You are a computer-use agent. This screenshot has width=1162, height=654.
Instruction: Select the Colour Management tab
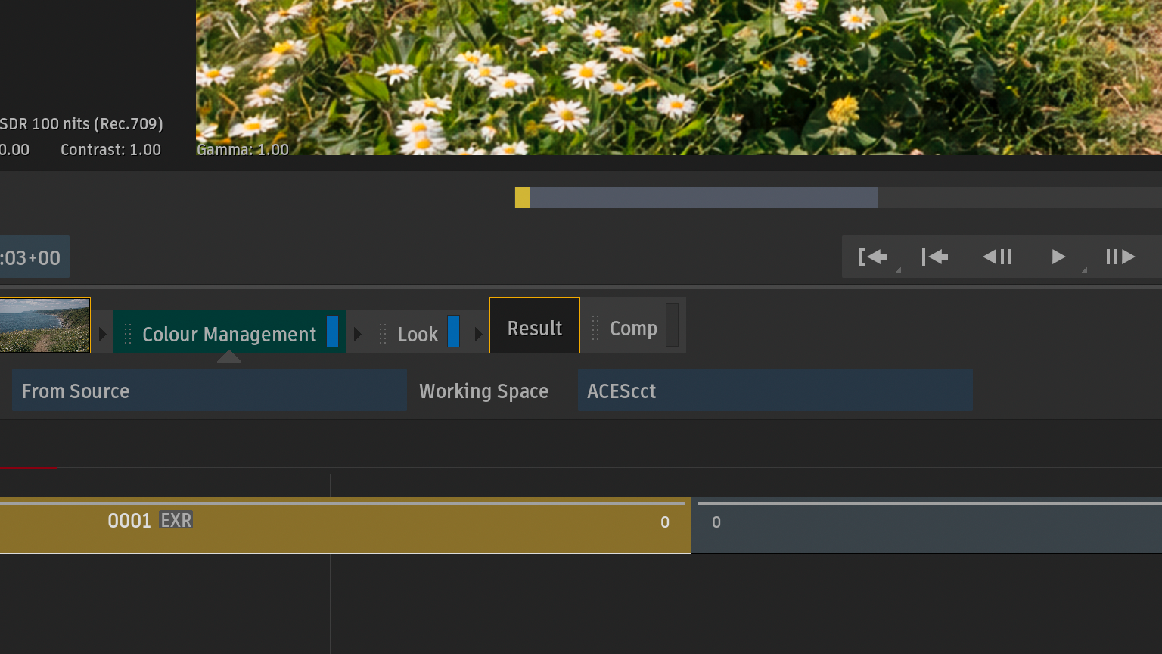(x=228, y=334)
